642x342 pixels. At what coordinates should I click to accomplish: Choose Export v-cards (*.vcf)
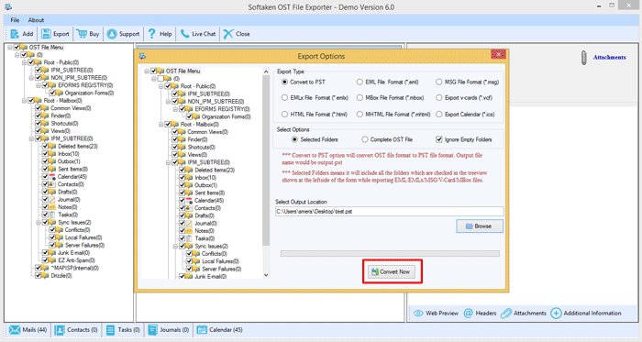point(439,98)
